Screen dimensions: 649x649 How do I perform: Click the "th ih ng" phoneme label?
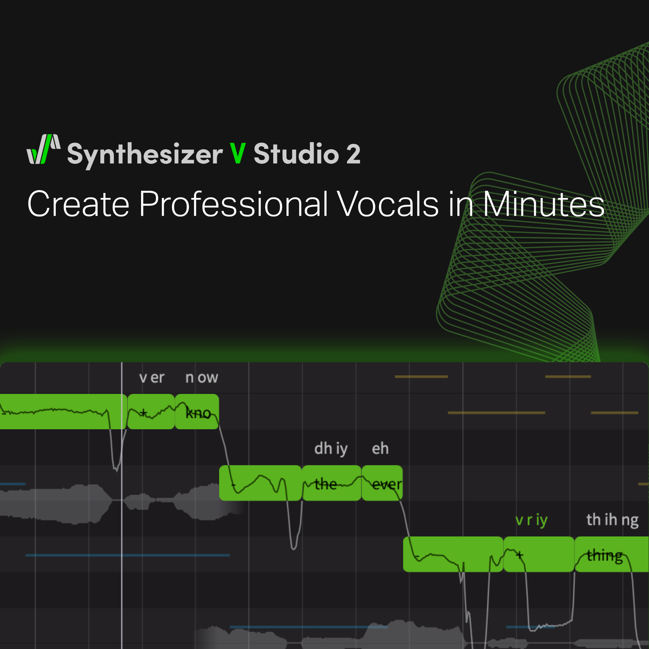point(612,520)
